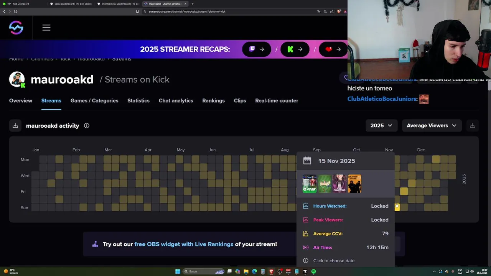
Task: Click the bright yellow November Friday cell
Action: point(404,191)
